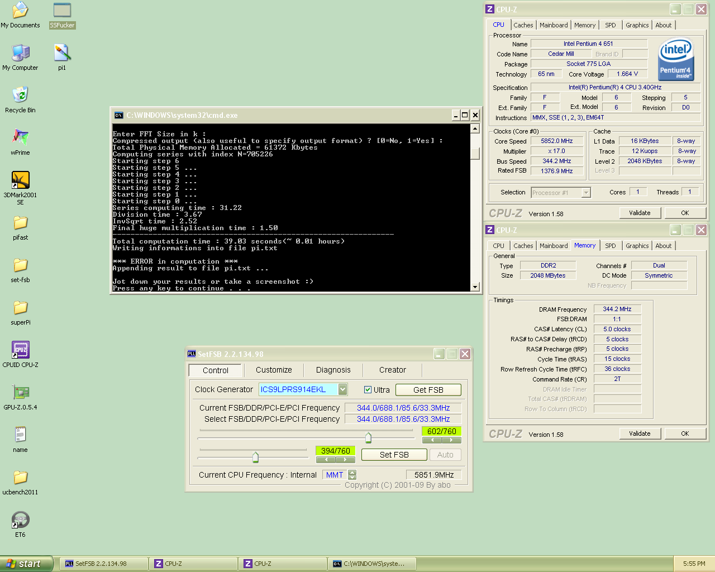Open the Diagnosis tab in SetFSB
Image resolution: width=715 pixels, height=572 pixels.
coord(333,370)
